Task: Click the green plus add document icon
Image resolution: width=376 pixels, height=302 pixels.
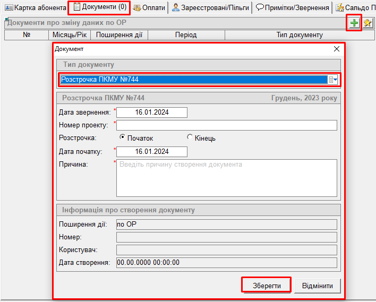Action: pos(354,23)
